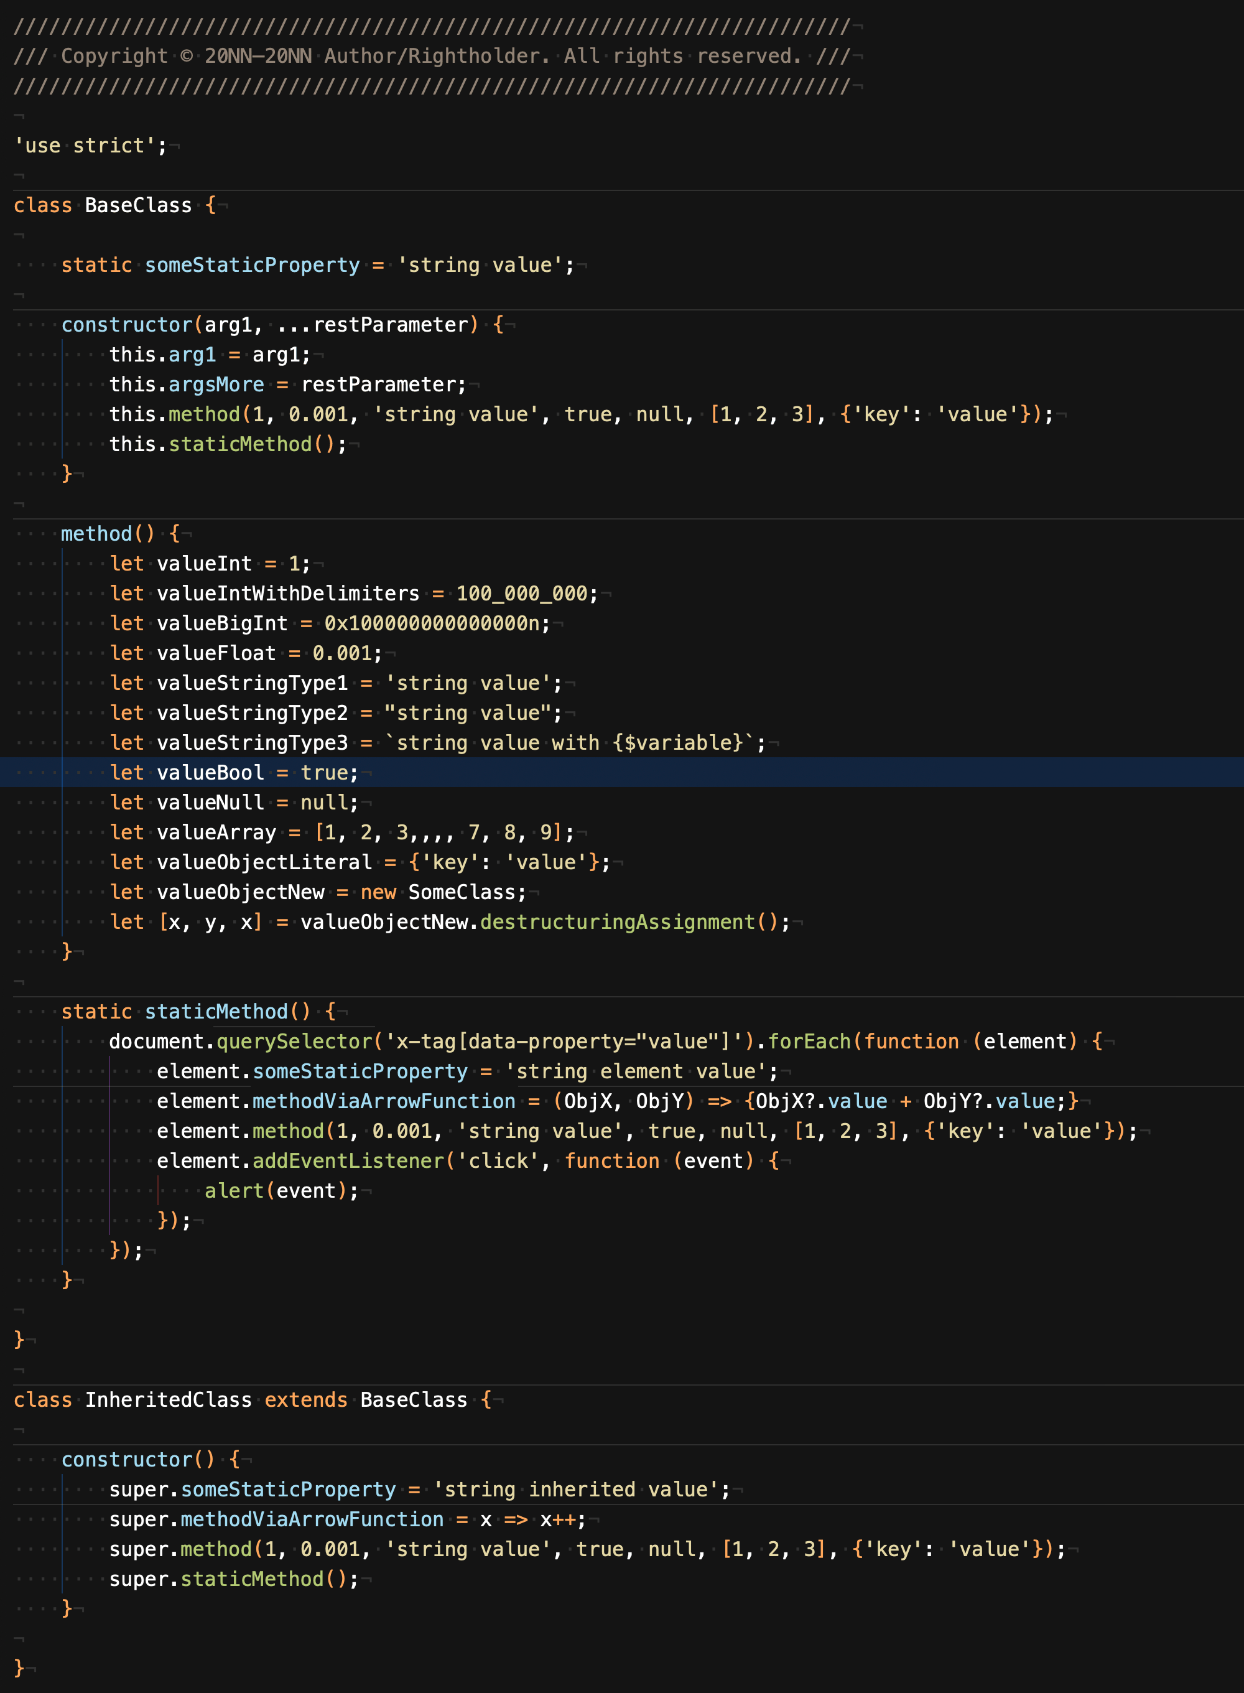Click the 'use strict' directive string
The height and width of the screenshot is (1693, 1244).
[x=85, y=146]
